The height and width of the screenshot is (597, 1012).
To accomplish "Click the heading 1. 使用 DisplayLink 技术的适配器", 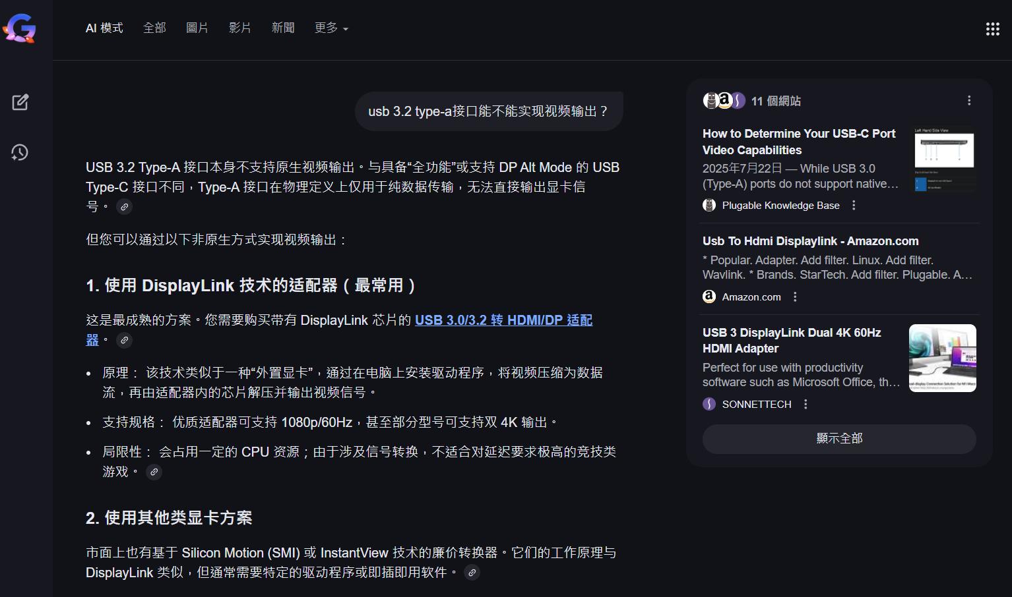I will (x=251, y=286).
